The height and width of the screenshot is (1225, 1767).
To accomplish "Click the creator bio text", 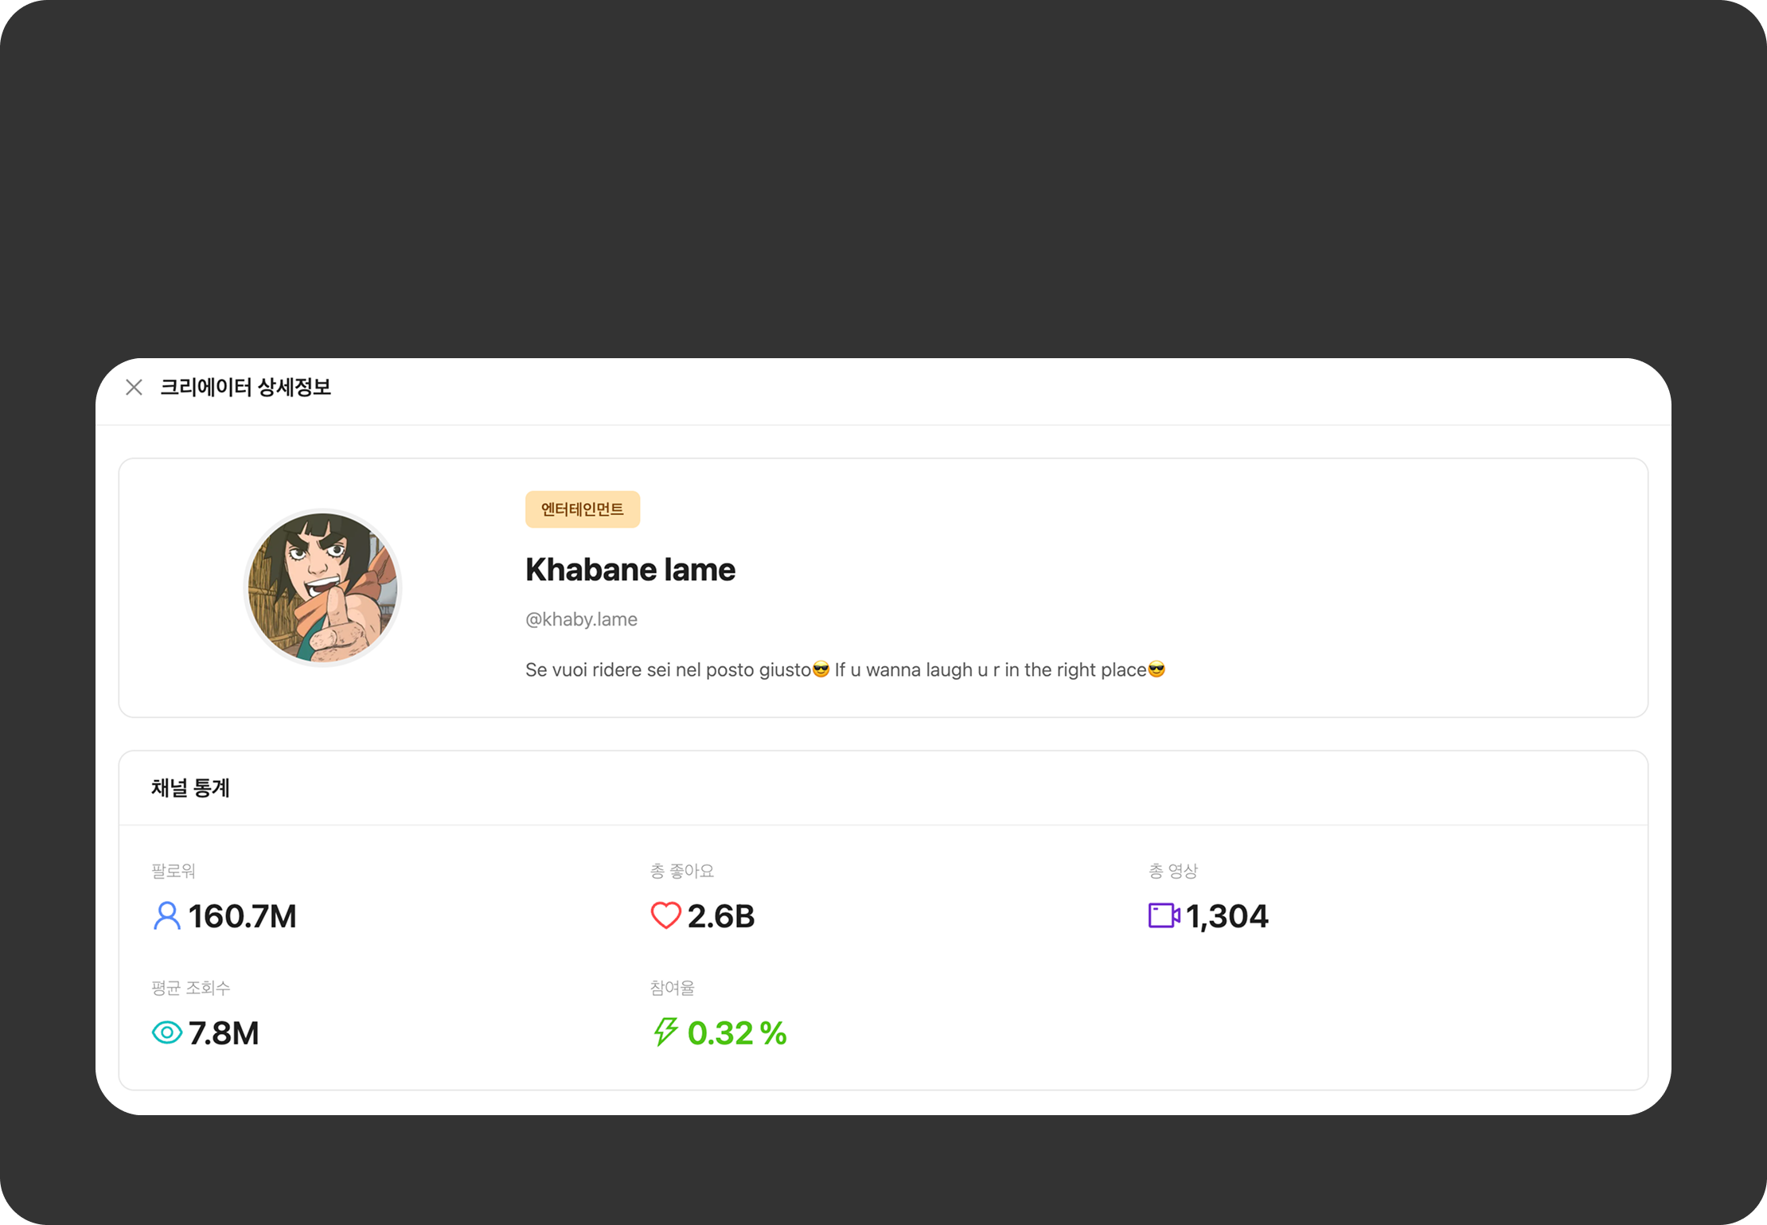I will 844,670.
